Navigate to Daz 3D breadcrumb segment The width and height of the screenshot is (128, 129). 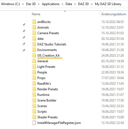(31, 4)
